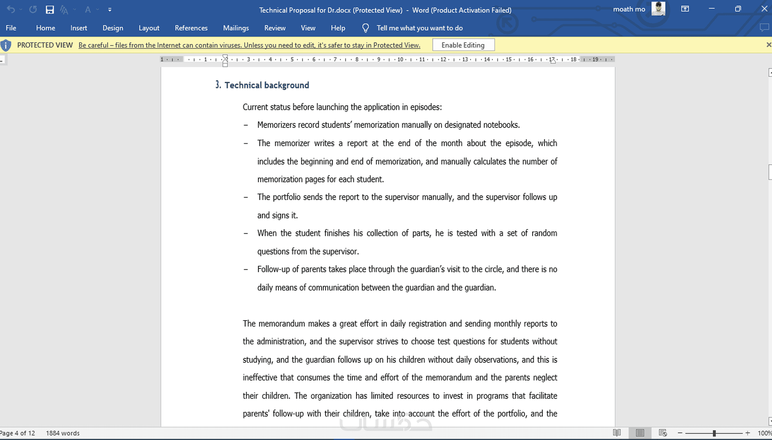
Task: Click the zoom in plus button
Action: (747, 433)
